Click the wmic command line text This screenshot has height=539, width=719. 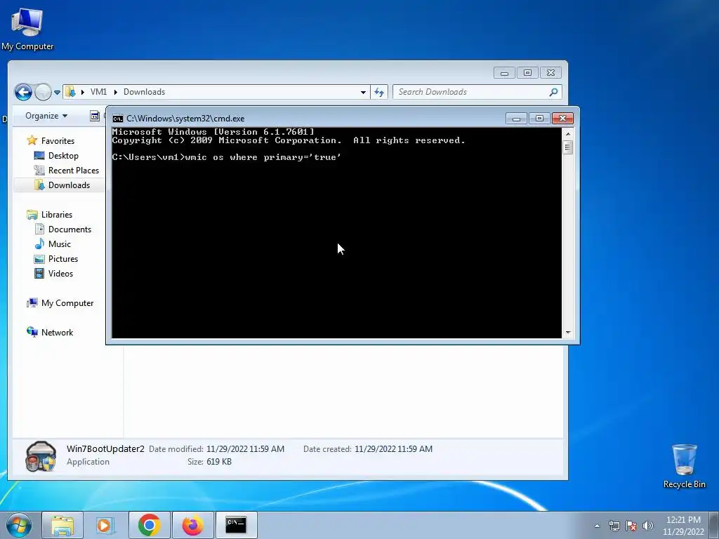pos(263,157)
